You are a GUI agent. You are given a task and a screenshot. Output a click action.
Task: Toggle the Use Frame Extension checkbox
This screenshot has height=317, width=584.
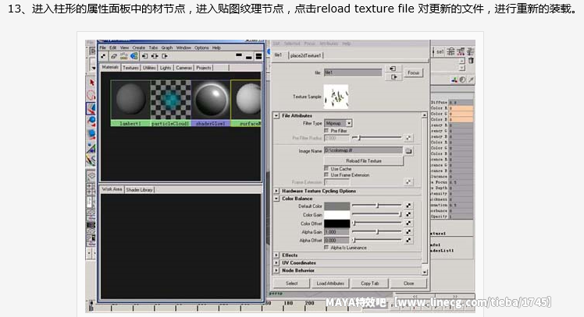[326, 174]
